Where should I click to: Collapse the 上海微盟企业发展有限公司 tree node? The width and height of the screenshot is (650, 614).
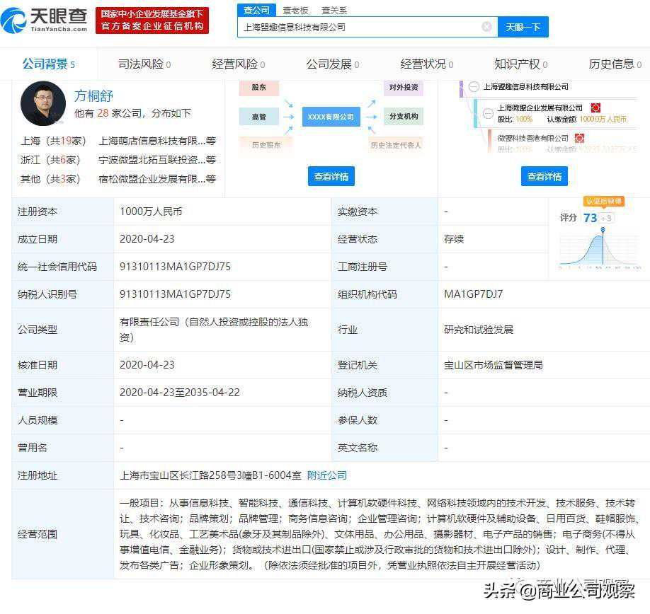[x=488, y=112]
